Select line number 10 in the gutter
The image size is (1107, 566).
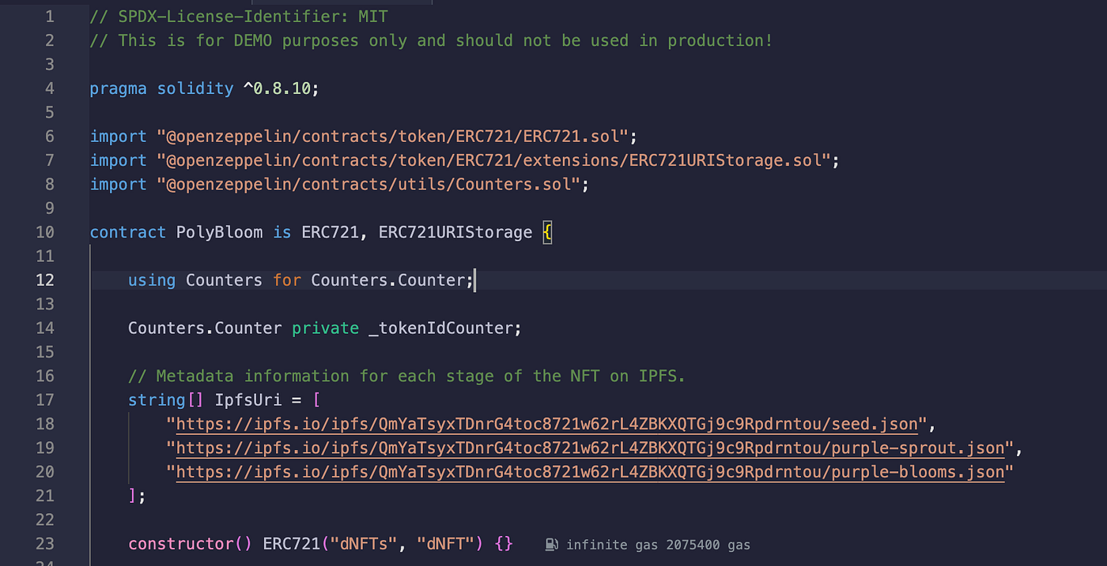[45, 232]
